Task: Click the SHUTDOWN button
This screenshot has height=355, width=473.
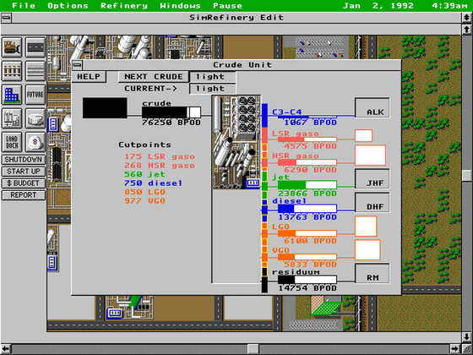Action: tap(24, 160)
